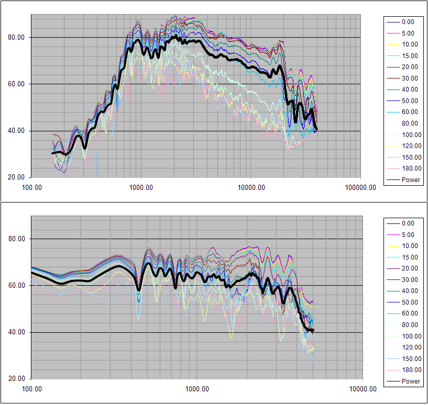The height and width of the screenshot is (405, 428).
Task: Click the 80.00 y-axis label in top chart
Action: pos(16,37)
